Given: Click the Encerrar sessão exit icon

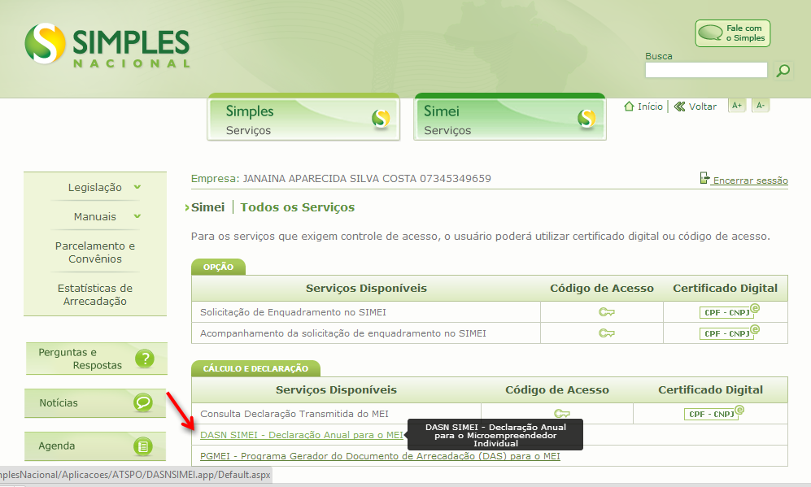Looking at the screenshot, I should (704, 178).
